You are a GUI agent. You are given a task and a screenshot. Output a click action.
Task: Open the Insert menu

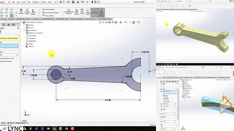click(23, 2)
